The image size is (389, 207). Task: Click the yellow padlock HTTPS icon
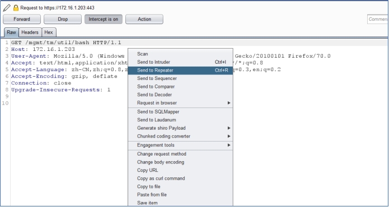[x=16, y=8]
